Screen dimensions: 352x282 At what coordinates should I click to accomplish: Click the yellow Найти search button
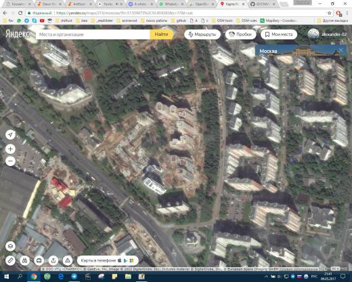click(161, 35)
